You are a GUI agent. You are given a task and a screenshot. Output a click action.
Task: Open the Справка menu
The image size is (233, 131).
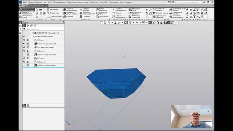coord(129,2)
